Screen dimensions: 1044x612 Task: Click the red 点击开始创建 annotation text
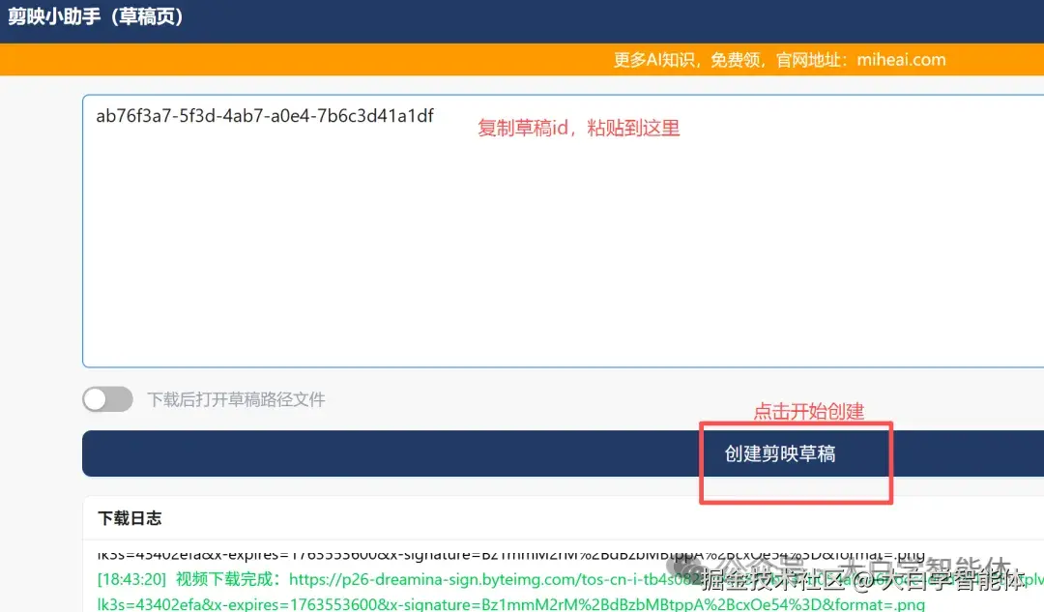[x=810, y=411]
